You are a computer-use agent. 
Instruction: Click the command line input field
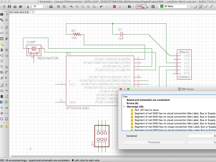point(120,12)
